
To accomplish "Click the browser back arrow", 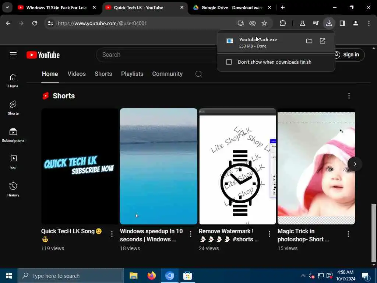I will 8,23.
